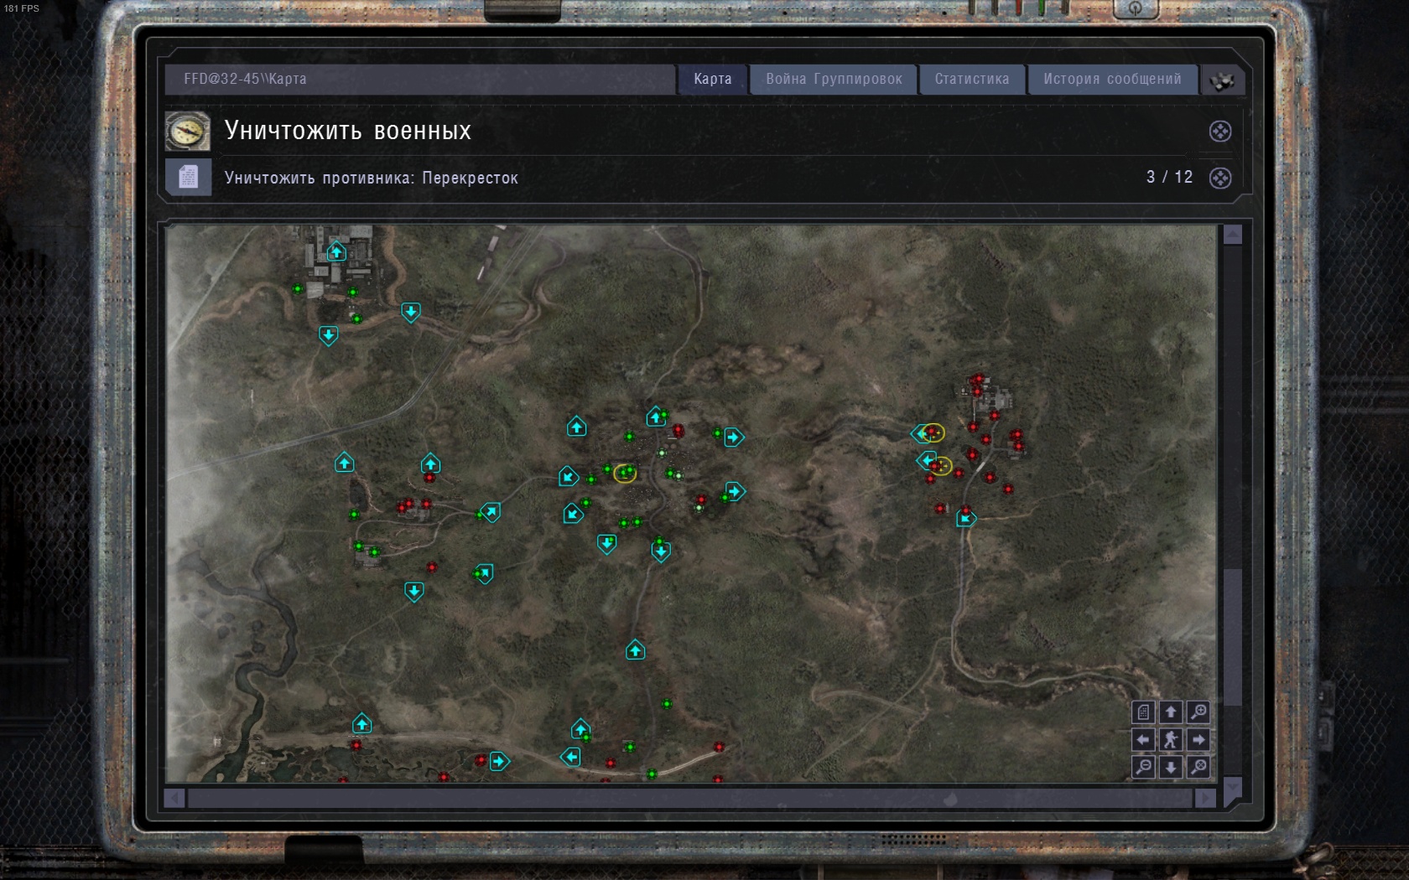Open the Статистика tab
Image resolution: width=1409 pixels, height=880 pixels.
(x=972, y=79)
